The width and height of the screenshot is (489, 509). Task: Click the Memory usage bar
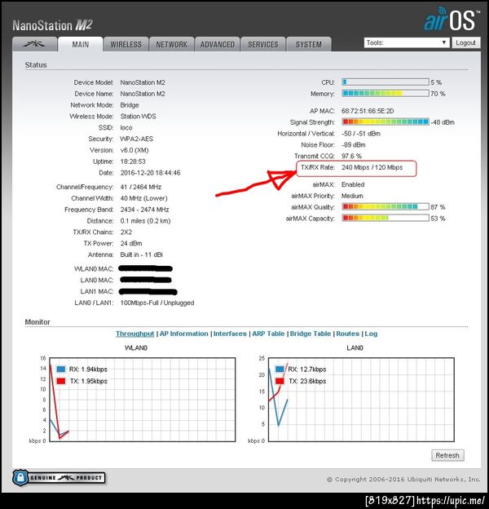pos(385,94)
